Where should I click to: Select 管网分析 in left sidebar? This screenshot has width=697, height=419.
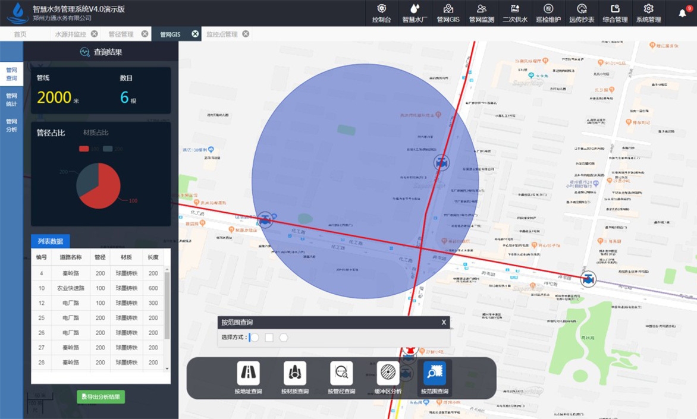(11, 125)
